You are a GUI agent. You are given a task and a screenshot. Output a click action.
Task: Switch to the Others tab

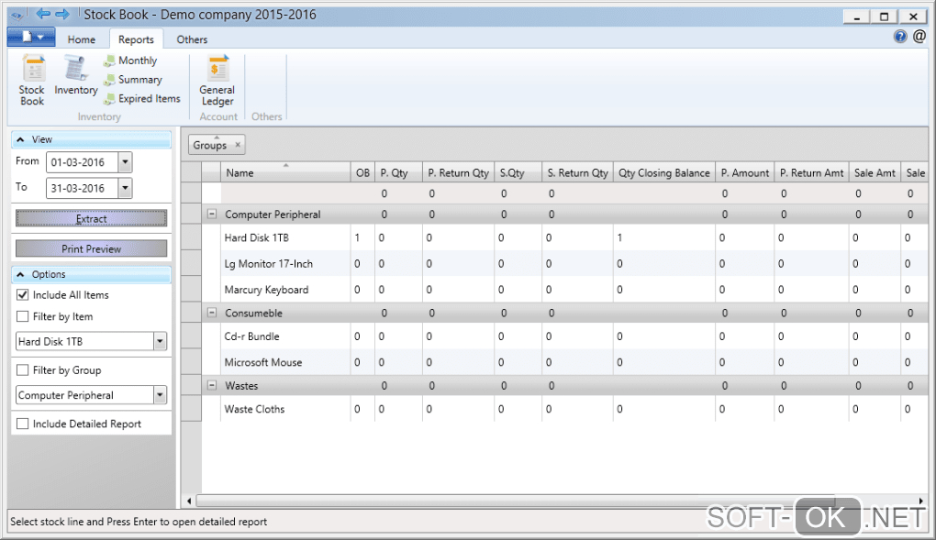coord(192,39)
